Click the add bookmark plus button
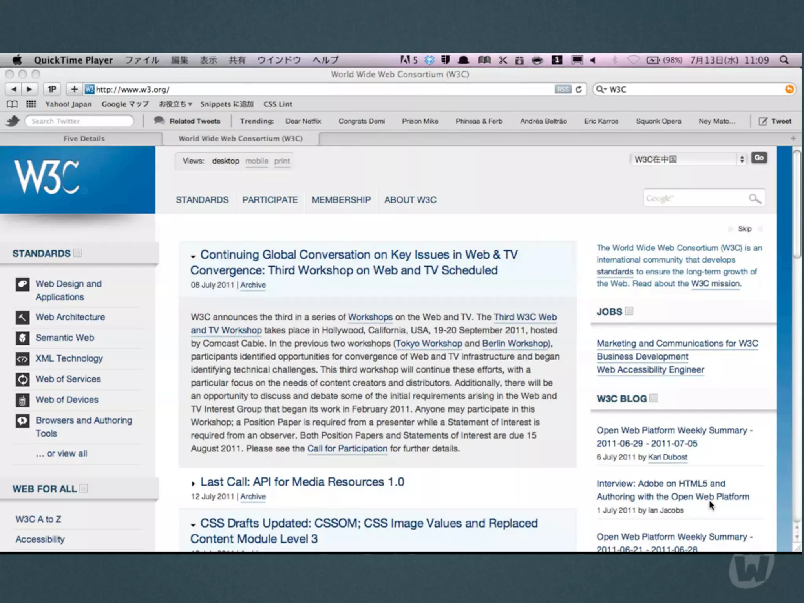The height and width of the screenshot is (603, 804). 74,89
